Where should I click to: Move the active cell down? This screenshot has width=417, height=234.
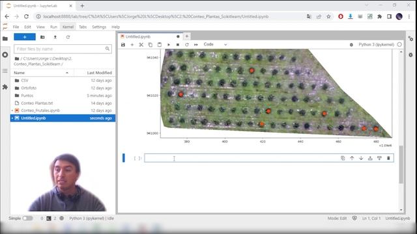(x=361, y=158)
